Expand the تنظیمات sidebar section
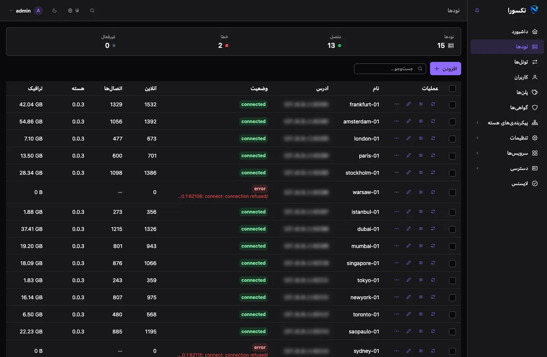Viewport: 547px width, 357px height. pyautogui.click(x=507, y=138)
